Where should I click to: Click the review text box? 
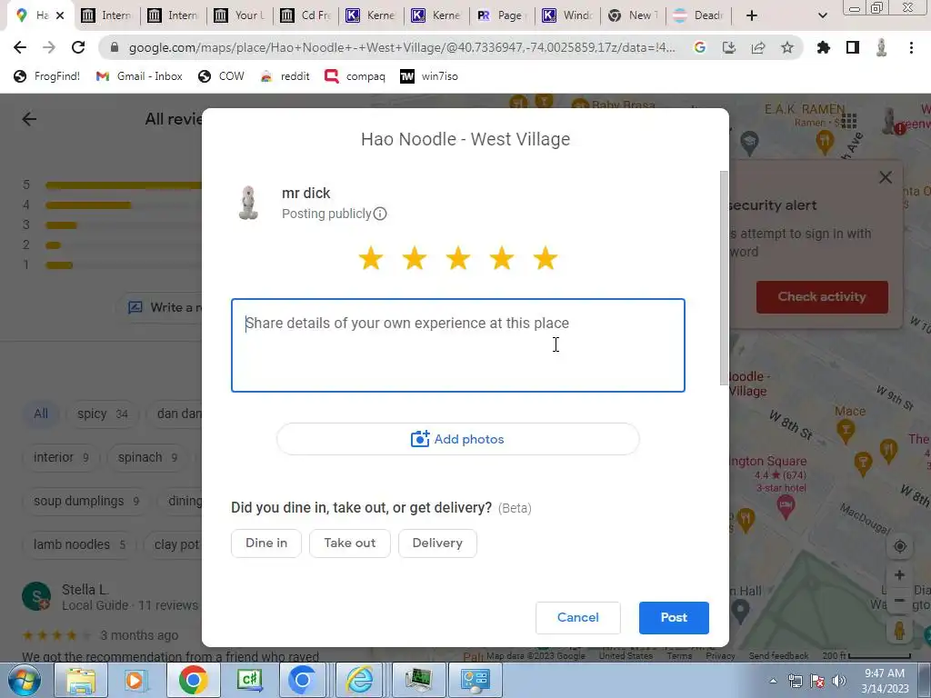pyautogui.click(x=458, y=345)
